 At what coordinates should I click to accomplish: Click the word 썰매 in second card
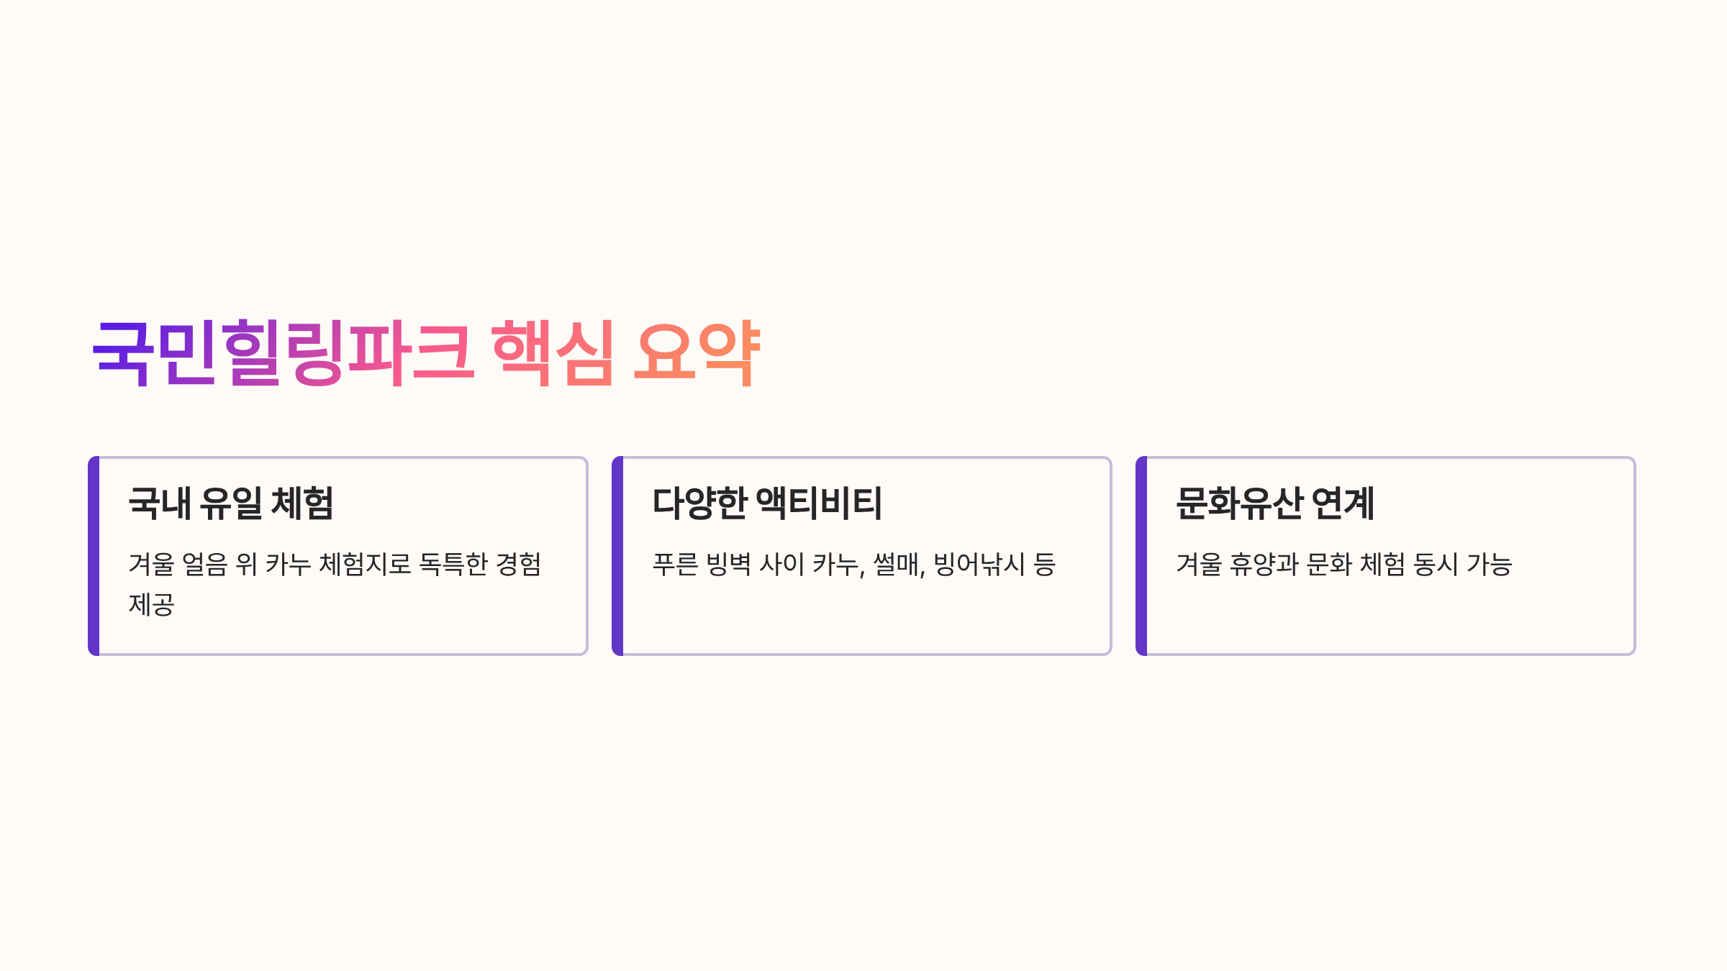(898, 564)
